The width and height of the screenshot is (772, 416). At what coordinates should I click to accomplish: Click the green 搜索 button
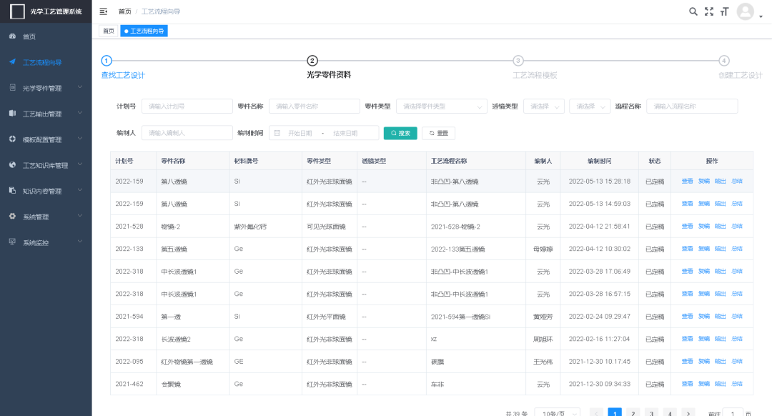[400, 133]
